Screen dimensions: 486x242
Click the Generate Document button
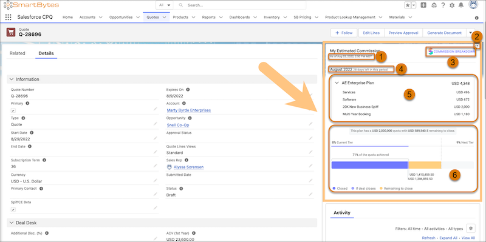pyautogui.click(x=445, y=33)
